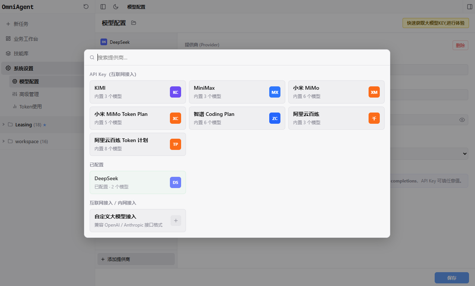Click the XM badge on 小米 MiMo card
The image size is (475, 286).
click(374, 92)
